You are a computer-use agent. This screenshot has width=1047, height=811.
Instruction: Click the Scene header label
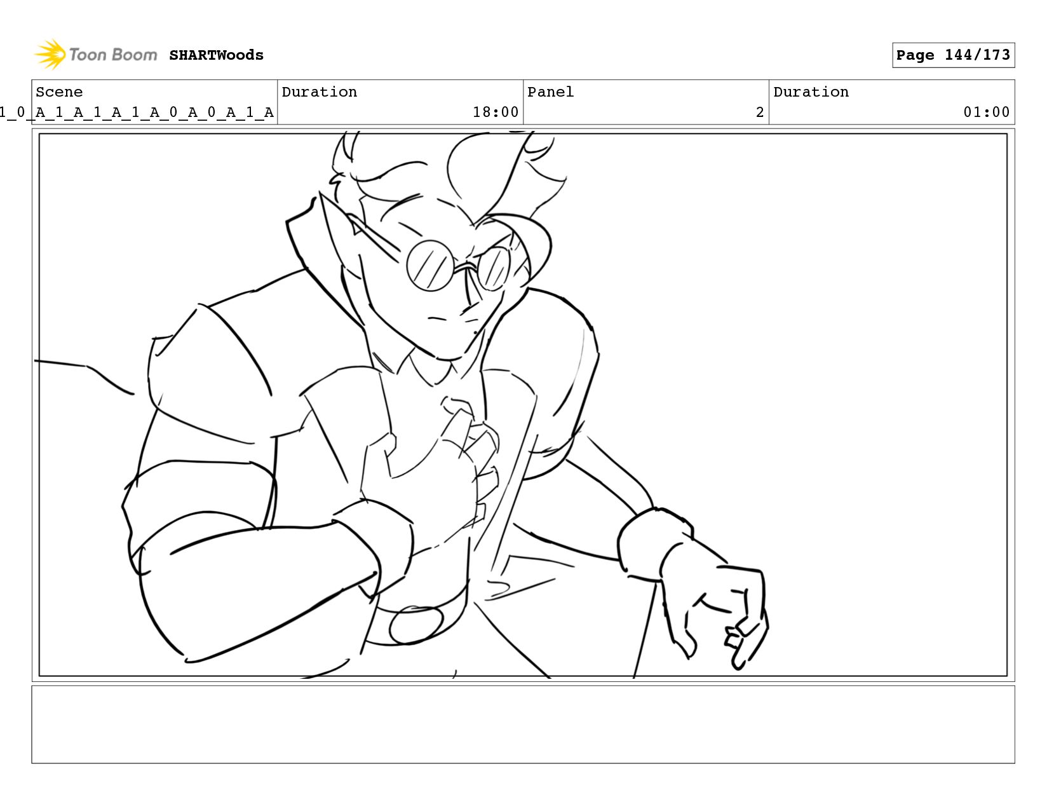click(x=59, y=92)
